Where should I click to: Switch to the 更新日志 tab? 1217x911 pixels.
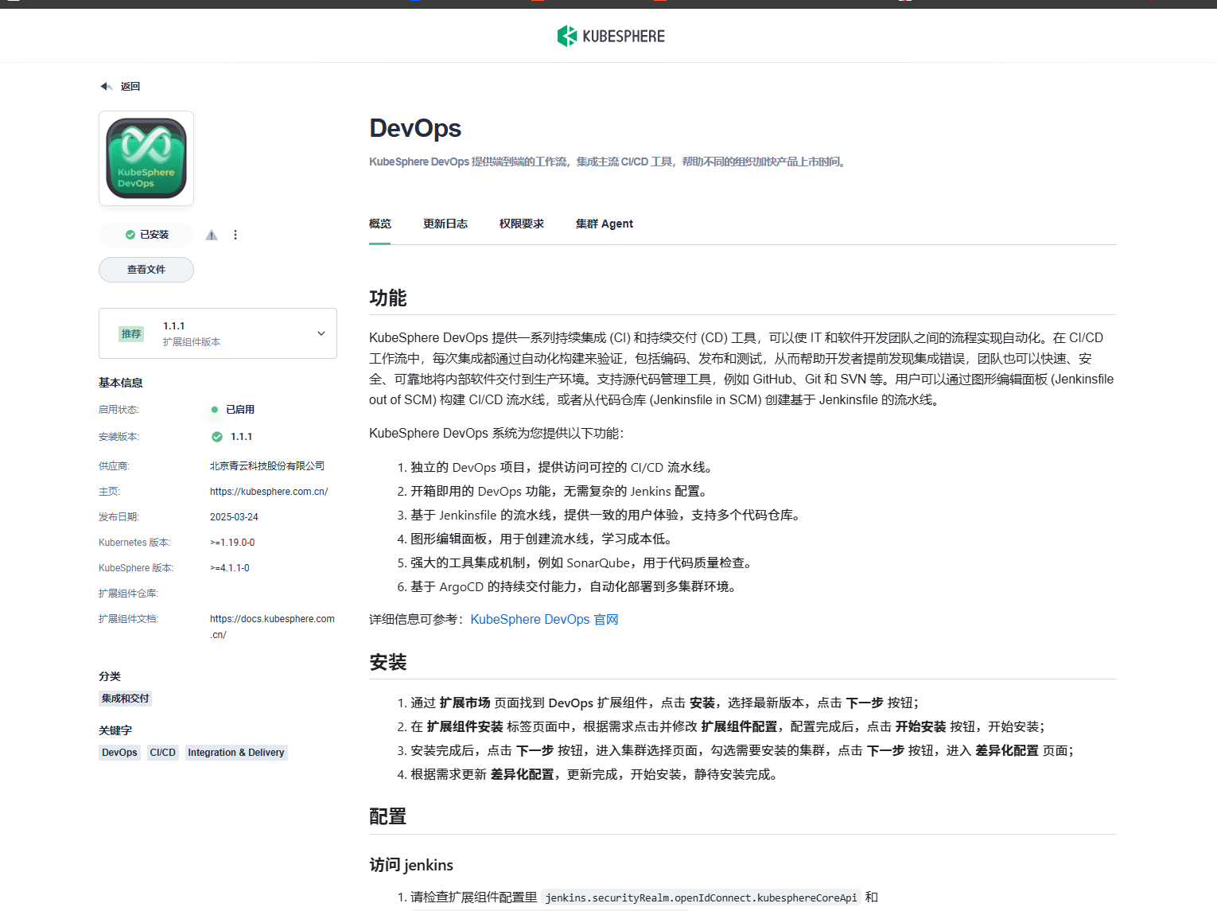coord(445,224)
